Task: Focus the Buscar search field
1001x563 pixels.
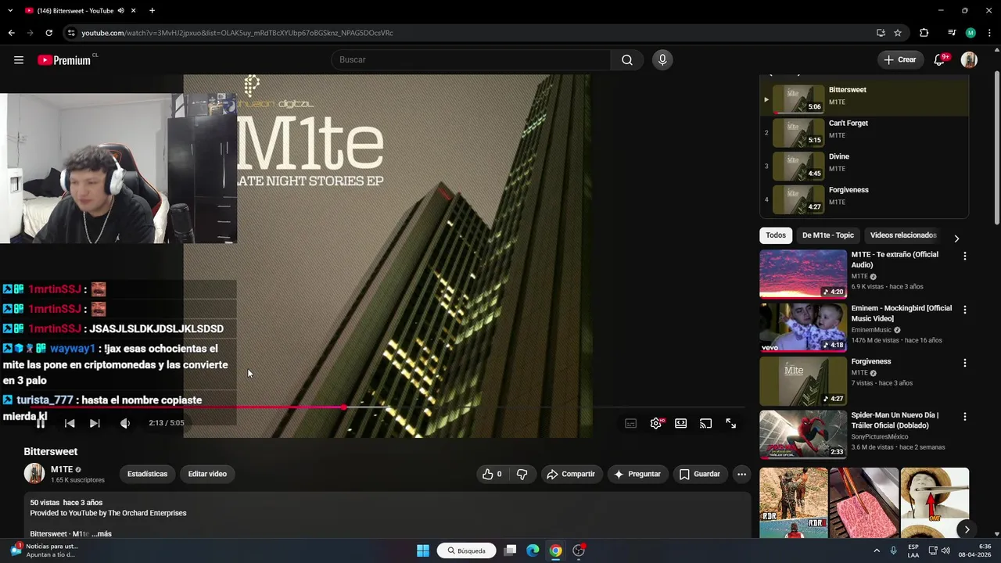Action: click(471, 60)
